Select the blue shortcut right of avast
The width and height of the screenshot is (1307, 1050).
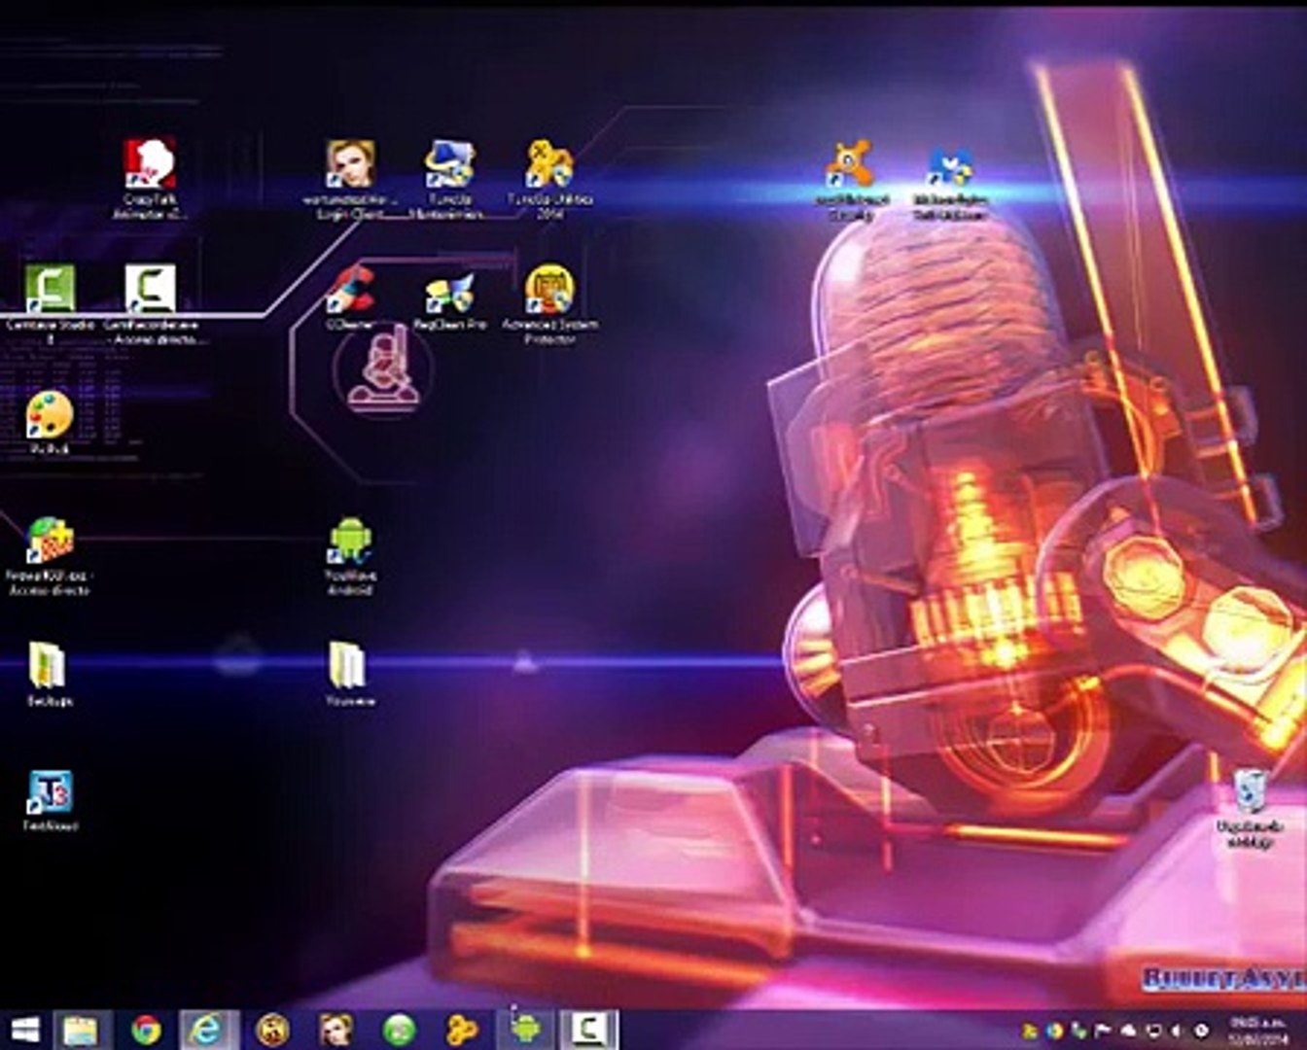pos(950,181)
